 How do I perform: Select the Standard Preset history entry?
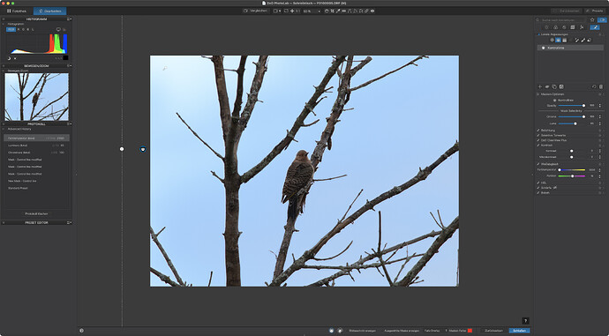tap(36, 188)
